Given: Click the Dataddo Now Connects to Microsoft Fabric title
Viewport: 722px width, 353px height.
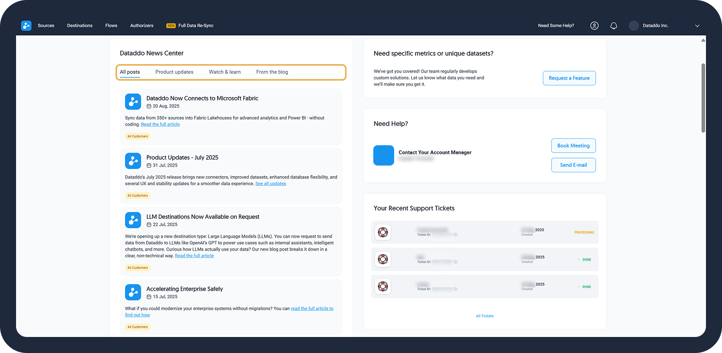Looking at the screenshot, I should [x=202, y=98].
